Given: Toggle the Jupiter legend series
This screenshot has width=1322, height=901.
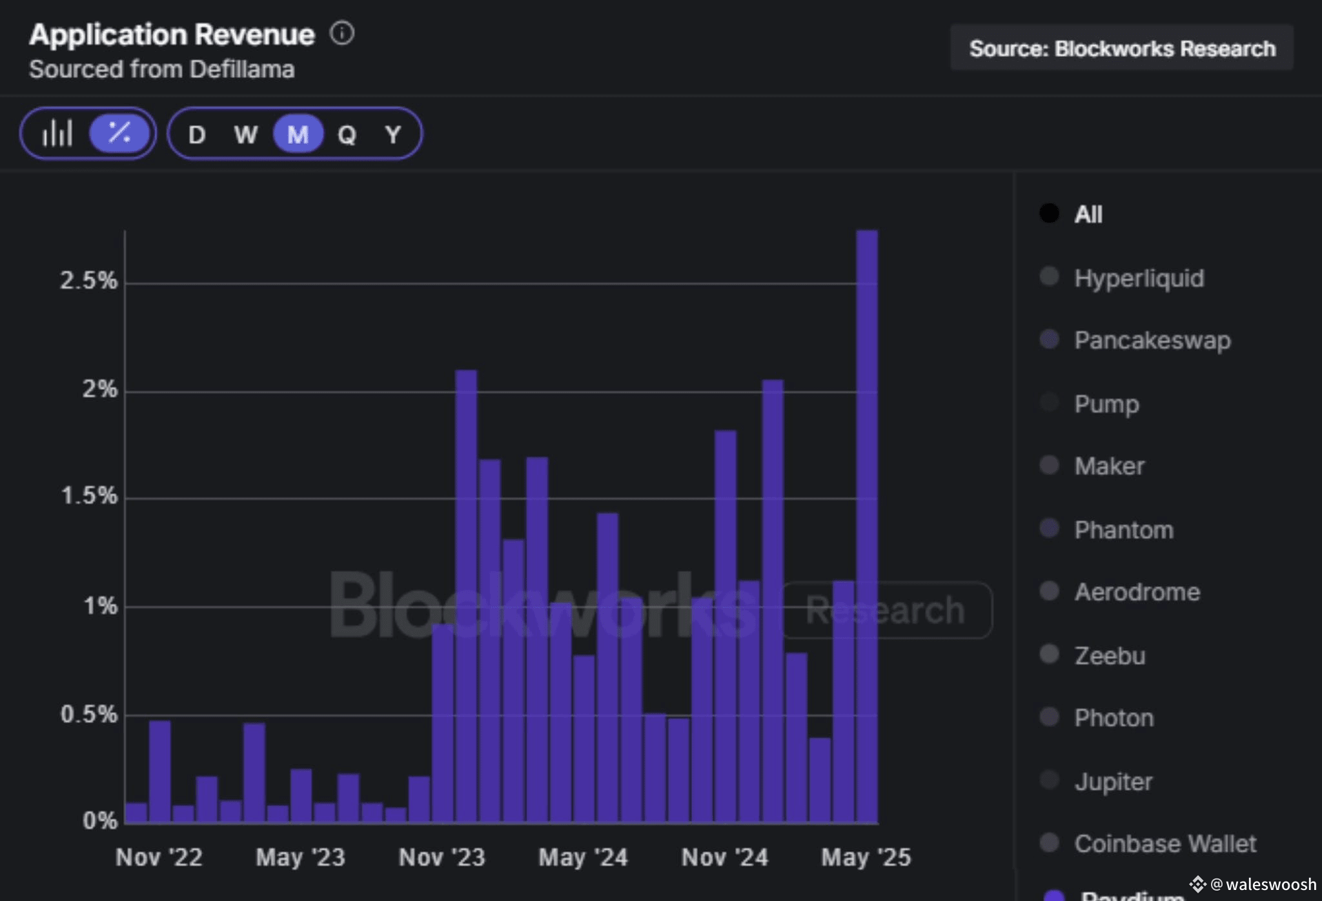Looking at the screenshot, I should click(1096, 781).
